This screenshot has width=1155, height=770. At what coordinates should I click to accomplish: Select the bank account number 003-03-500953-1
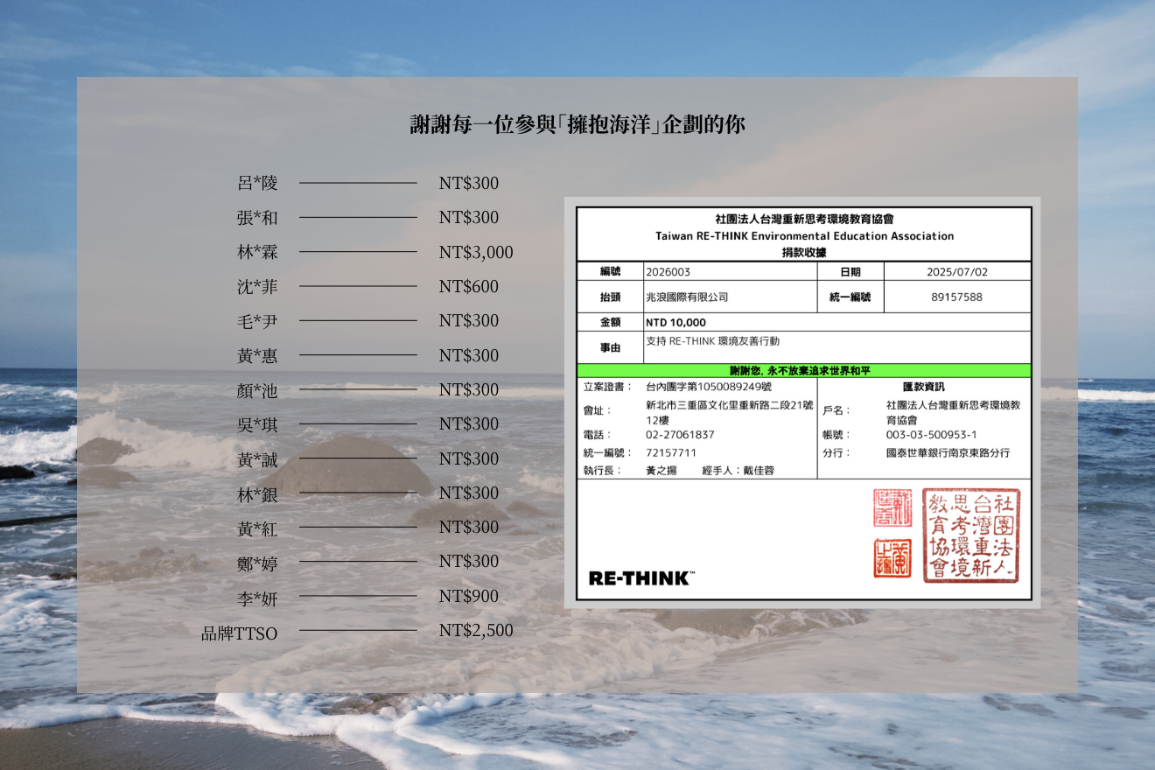pos(931,435)
